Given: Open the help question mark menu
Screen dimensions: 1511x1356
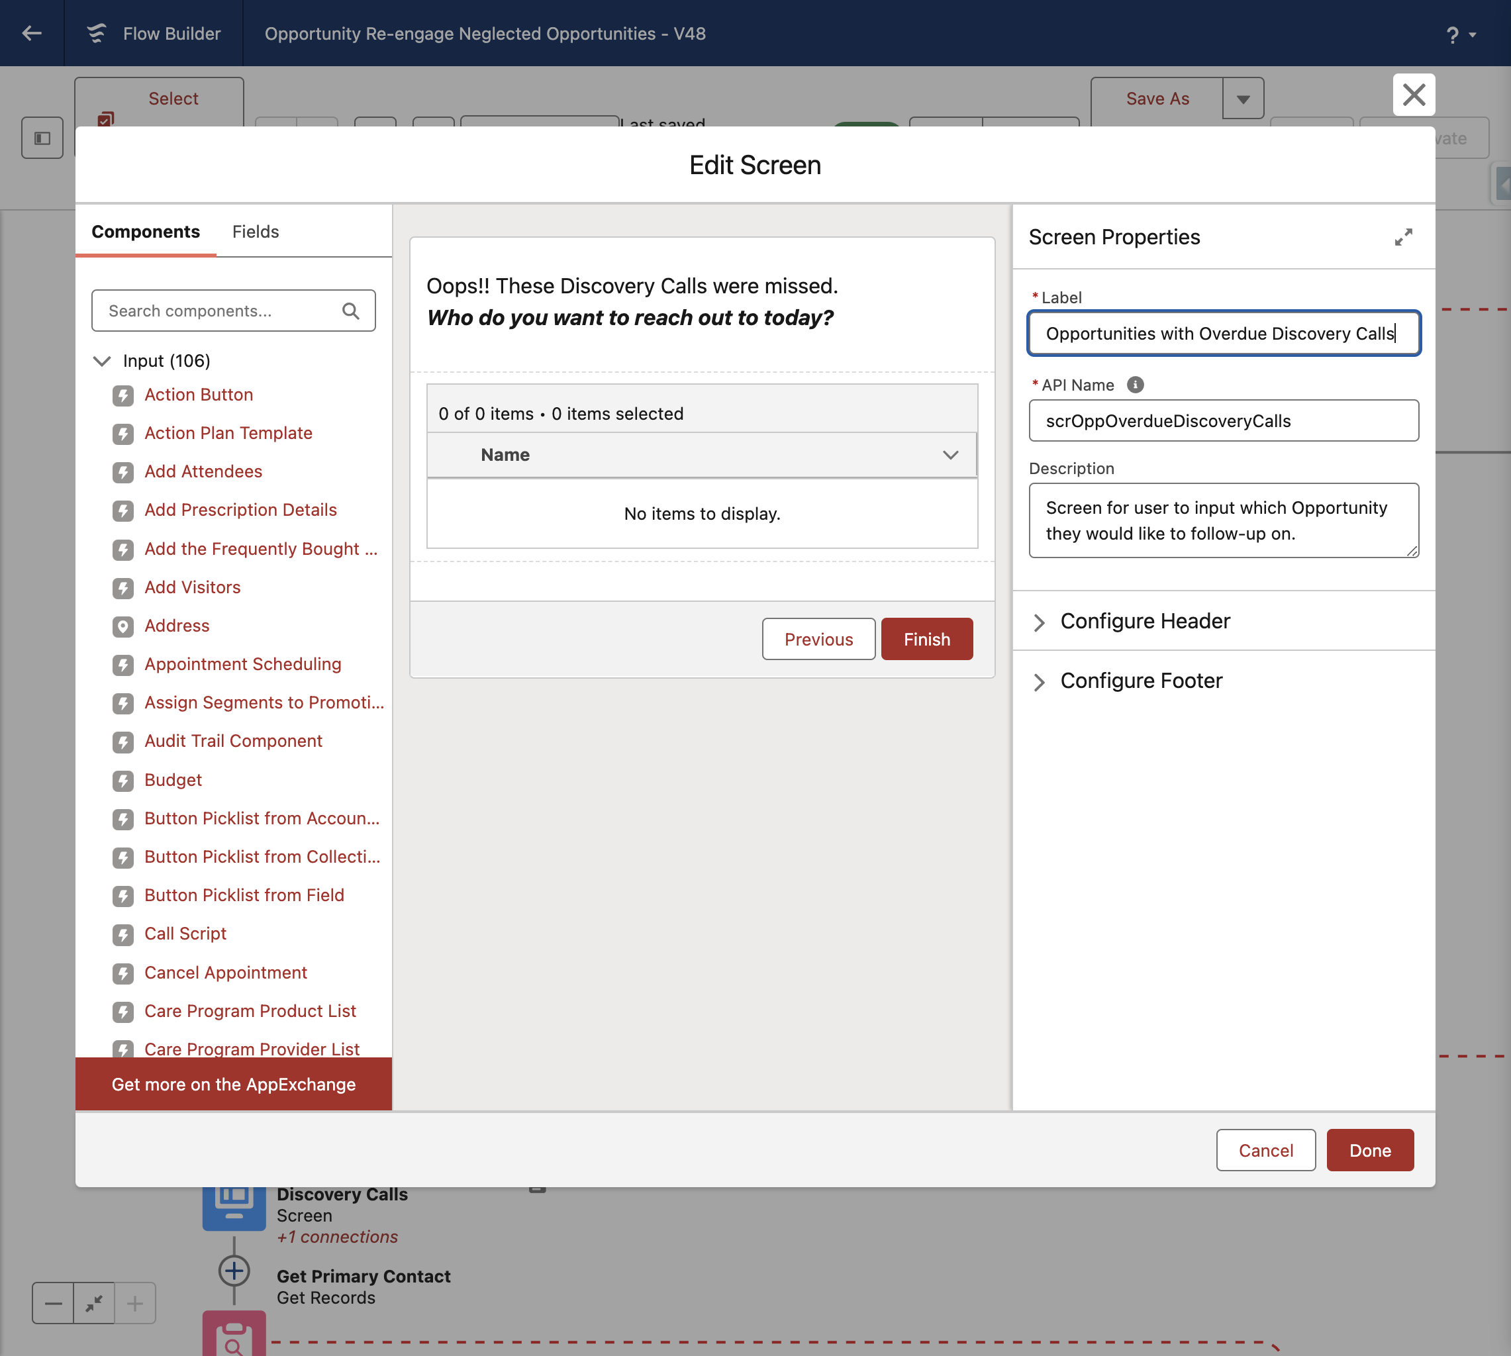Looking at the screenshot, I should coord(1460,34).
